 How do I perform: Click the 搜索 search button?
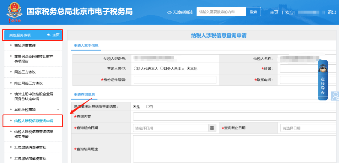click(253, 12)
